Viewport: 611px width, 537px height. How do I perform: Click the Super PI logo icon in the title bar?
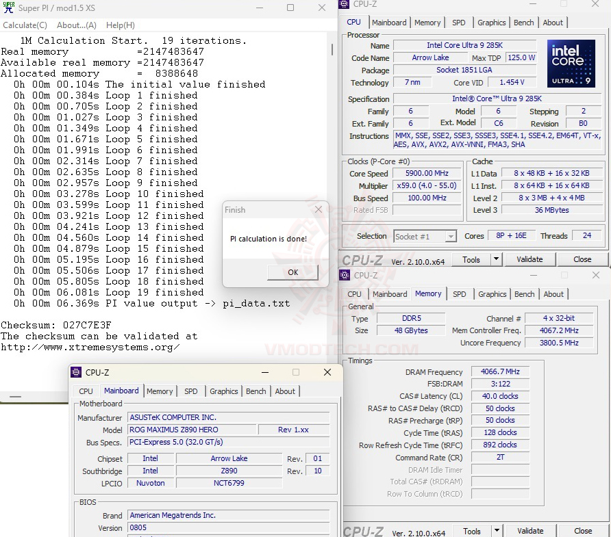[8, 7]
